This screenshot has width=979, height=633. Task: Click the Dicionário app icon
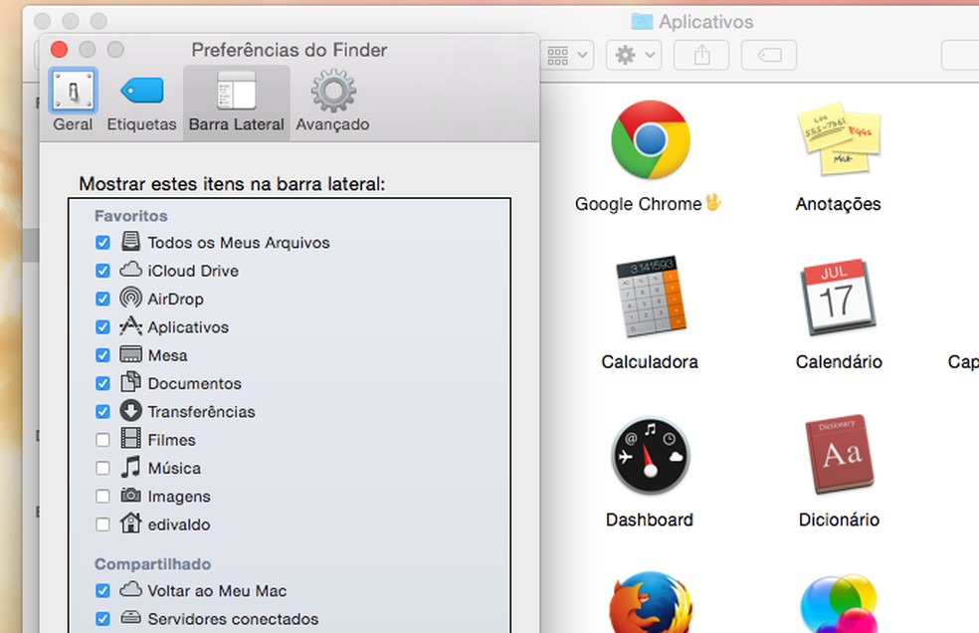point(839,454)
